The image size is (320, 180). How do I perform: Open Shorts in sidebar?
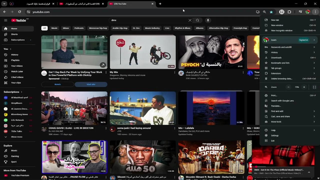pyautogui.click(x=17, y=34)
